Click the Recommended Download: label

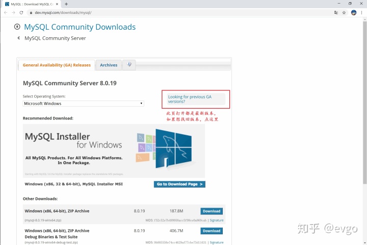48,118
